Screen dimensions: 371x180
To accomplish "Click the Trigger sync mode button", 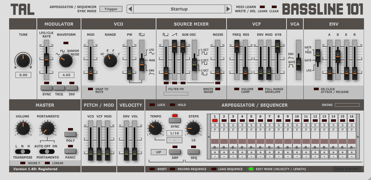I will tap(111, 9).
